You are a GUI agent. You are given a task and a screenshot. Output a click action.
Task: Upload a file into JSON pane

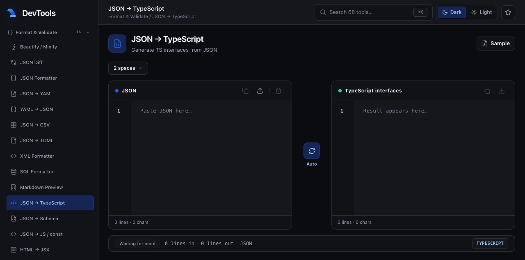260,91
